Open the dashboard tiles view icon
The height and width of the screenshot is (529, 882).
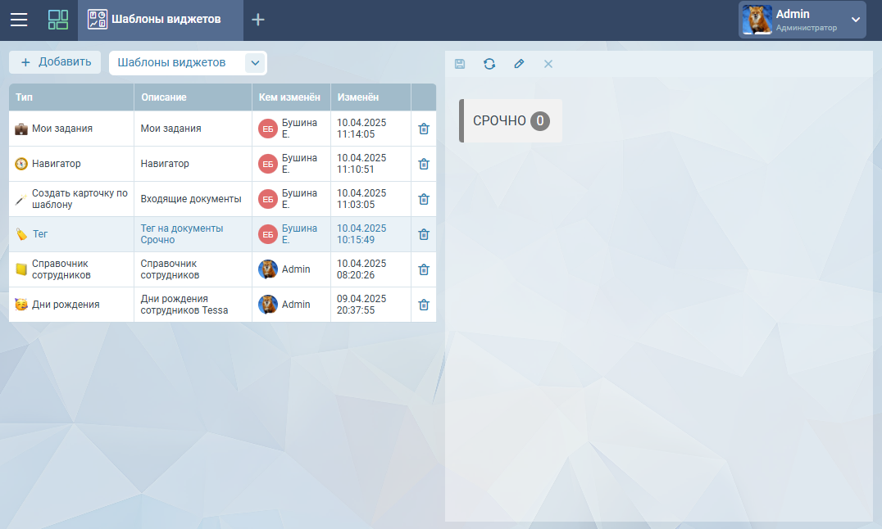[58, 20]
